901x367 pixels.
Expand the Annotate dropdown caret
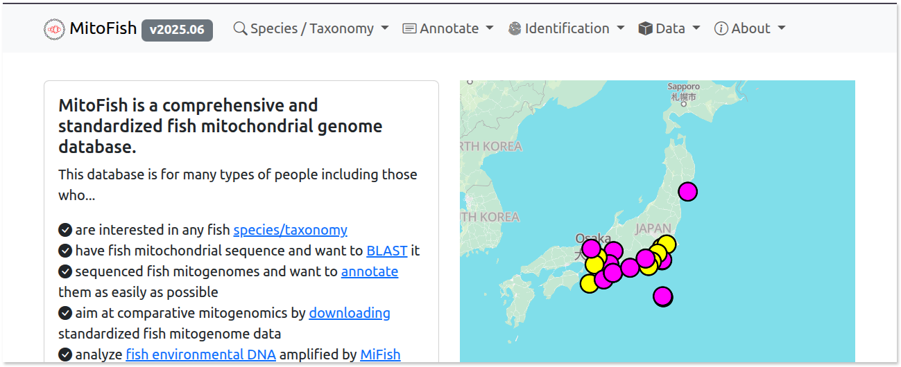coord(490,28)
